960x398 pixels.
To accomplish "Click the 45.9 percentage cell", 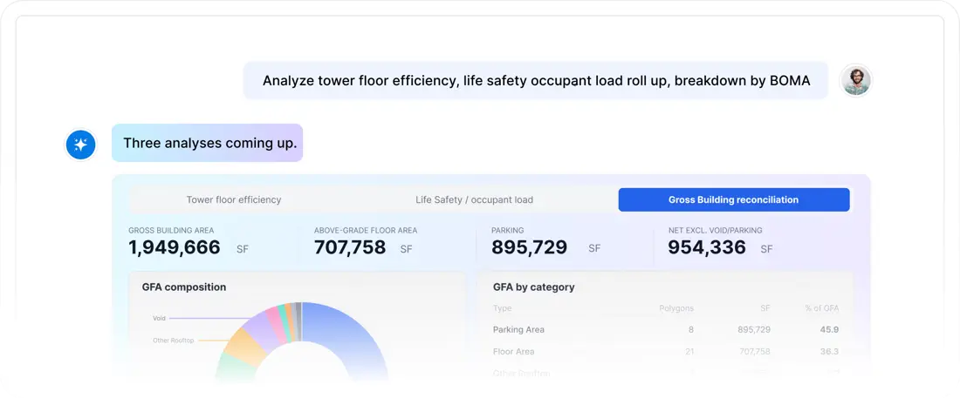I will 830,329.
